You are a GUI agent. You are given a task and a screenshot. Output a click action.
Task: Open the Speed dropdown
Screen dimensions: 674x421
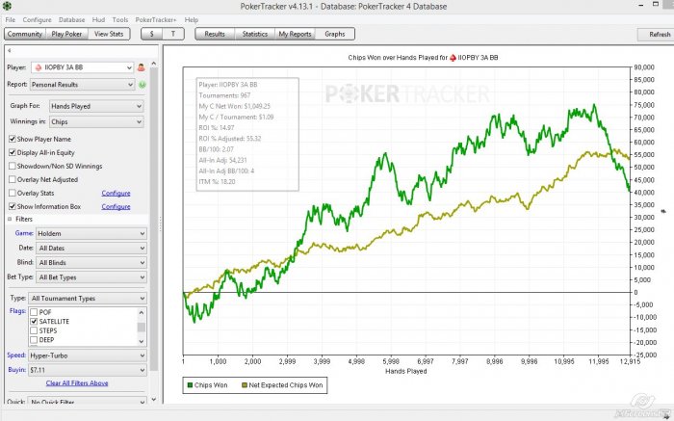88,355
